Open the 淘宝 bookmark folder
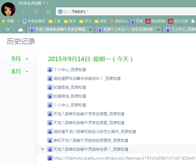196x164 pixels. click(x=101, y=21)
